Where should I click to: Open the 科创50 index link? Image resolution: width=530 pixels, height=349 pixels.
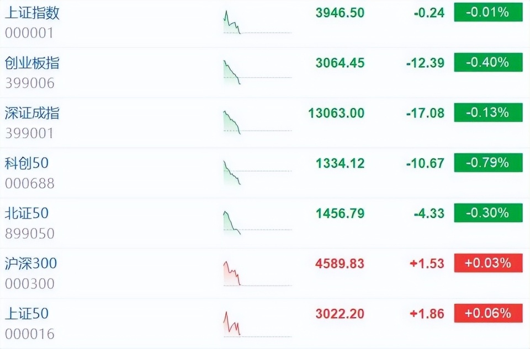point(27,163)
